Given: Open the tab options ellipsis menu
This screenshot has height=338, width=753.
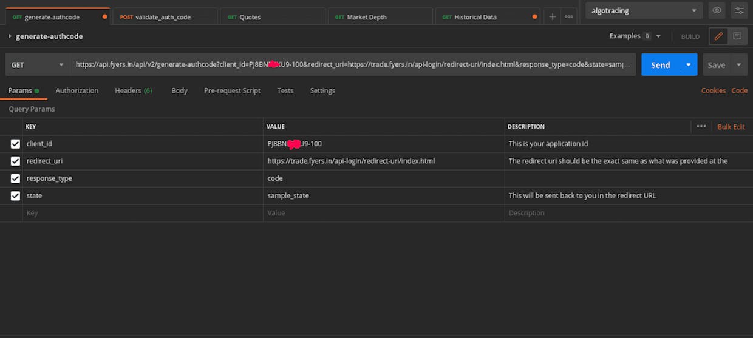Looking at the screenshot, I should [568, 17].
